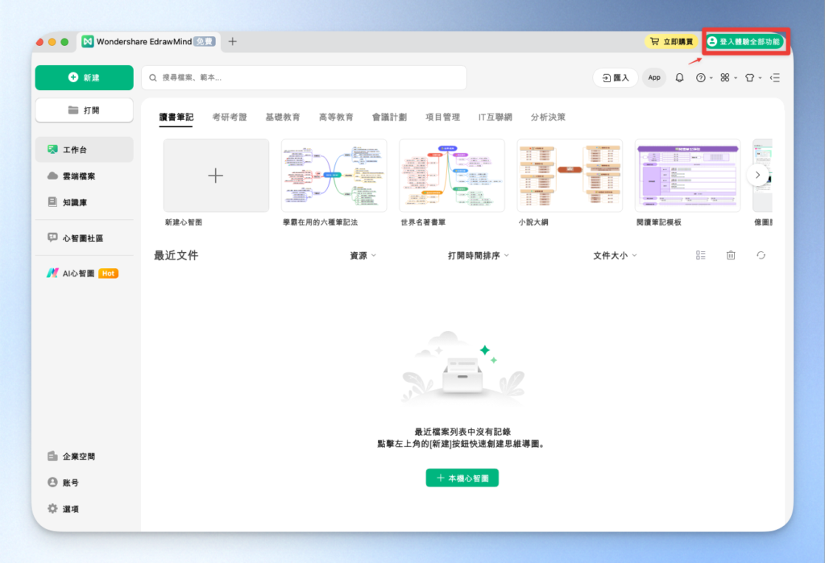The height and width of the screenshot is (563, 825).
Task: Show next templates with right chevron
Action: point(757,176)
